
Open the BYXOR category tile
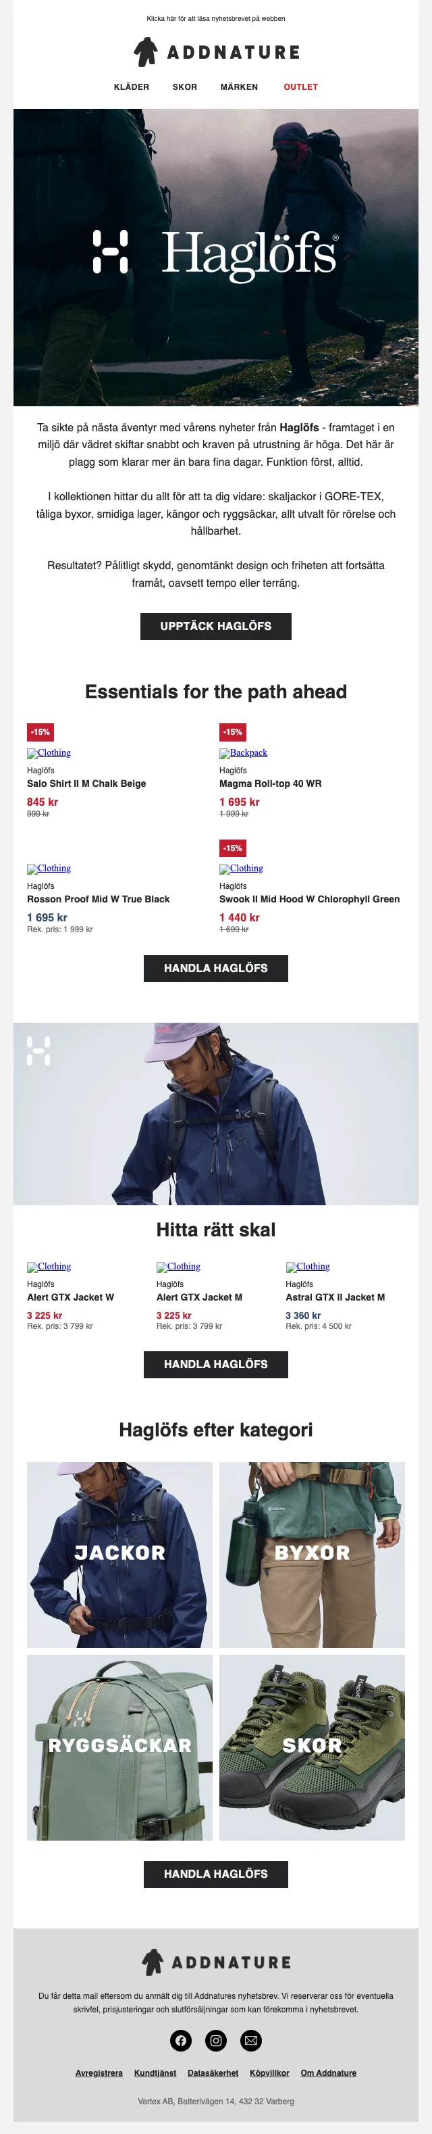click(x=312, y=1554)
